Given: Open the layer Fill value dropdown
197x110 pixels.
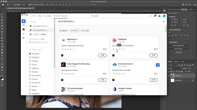Looking at the screenshot, I should 192,71.
